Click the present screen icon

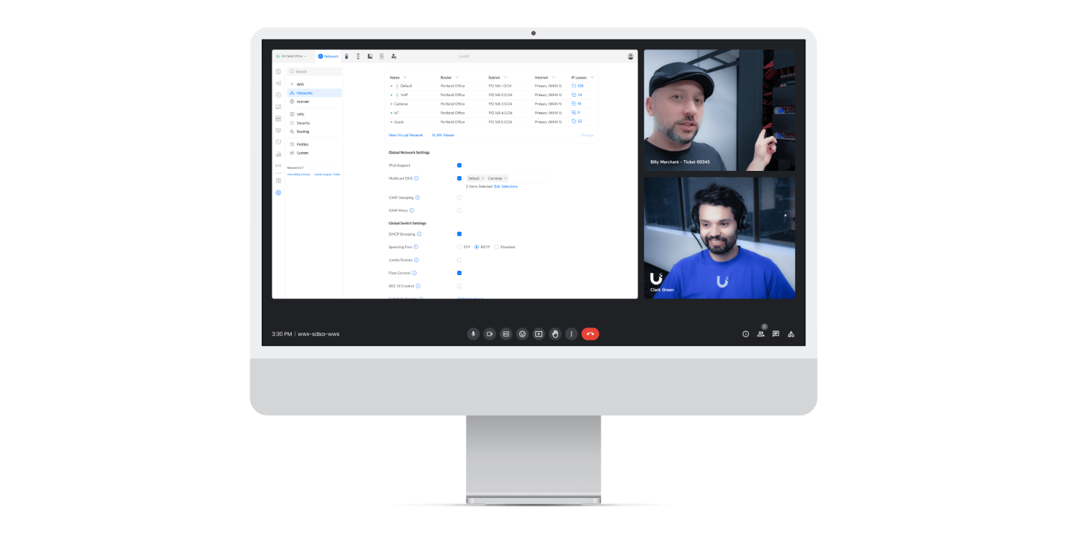pos(539,334)
